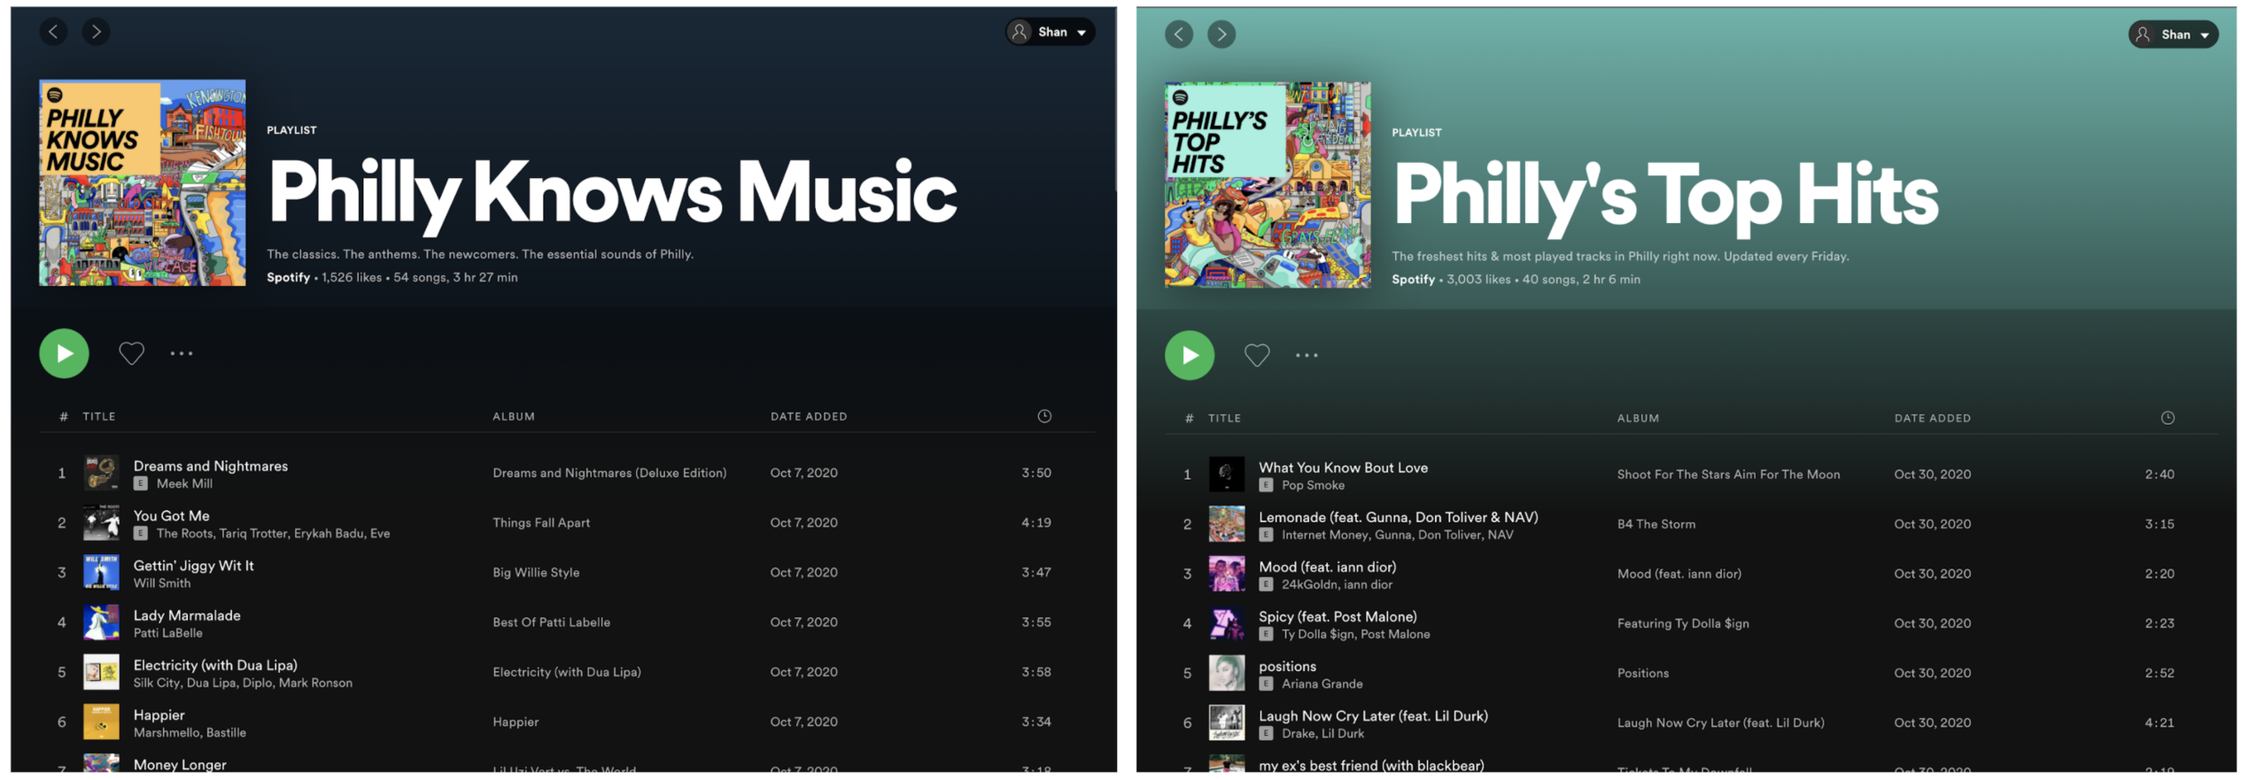Open more options for Philly's Top Hits
The image size is (2249, 780).
point(1307,355)
